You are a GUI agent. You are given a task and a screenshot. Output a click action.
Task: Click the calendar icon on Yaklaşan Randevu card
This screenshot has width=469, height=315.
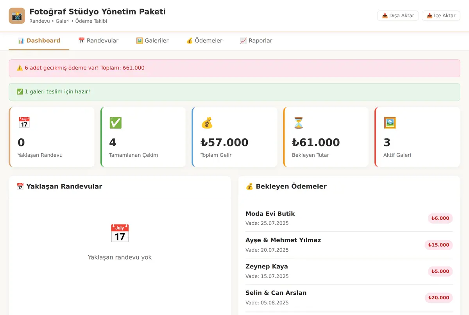click(x=24, y=123)
